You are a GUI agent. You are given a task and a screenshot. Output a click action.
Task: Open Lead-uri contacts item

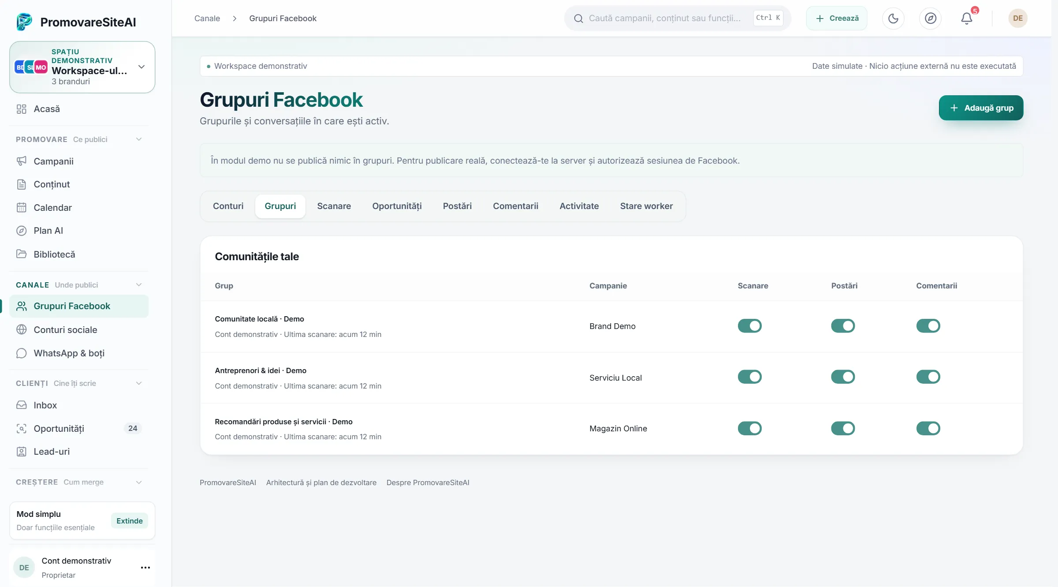click(x=79, y=452)
